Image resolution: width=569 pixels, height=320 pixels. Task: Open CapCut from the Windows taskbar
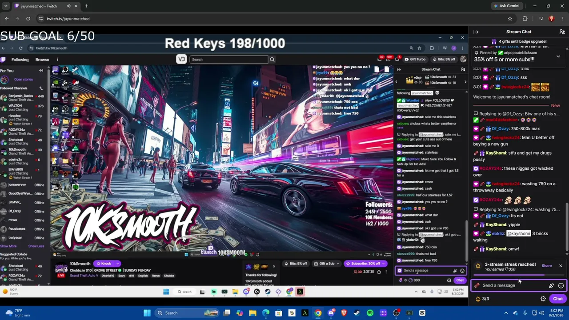[422, 313]
